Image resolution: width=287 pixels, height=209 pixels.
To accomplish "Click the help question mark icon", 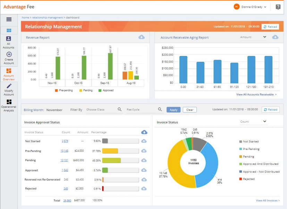I will click(278, 7).
